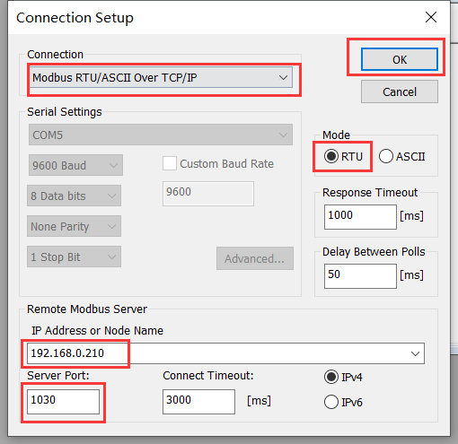The image size is (458, 444).
Task: Open the 9600 Baud dropdown
Action: [75, 165]
